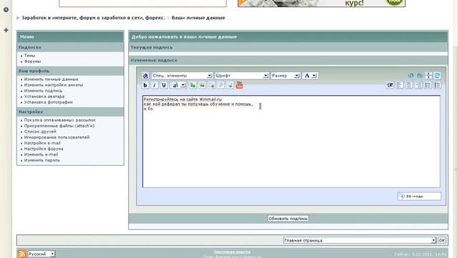Insert numbered list in editor
This screenshot has height=258, width=458.
428,85
